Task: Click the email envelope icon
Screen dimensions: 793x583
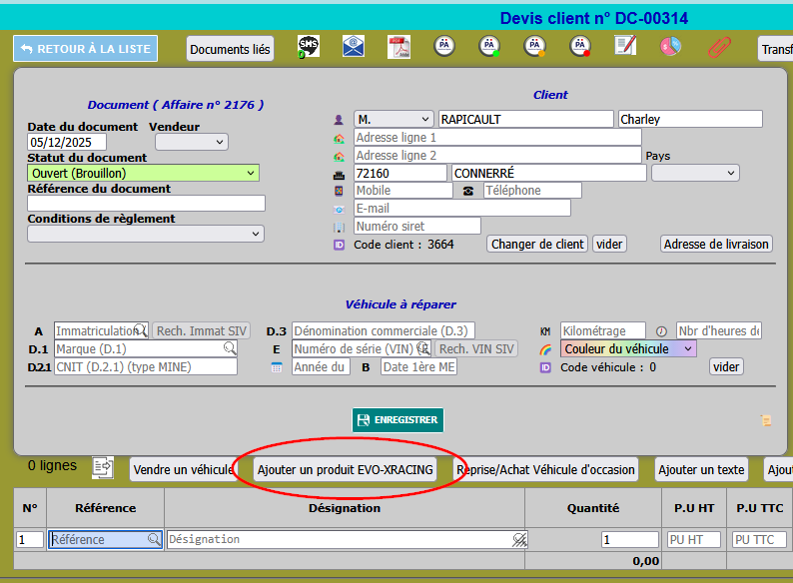Action: (x=354, y=47)
